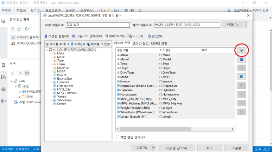
Task: Click 저장 및 닫기(A) button
Action: coord(176,148)
